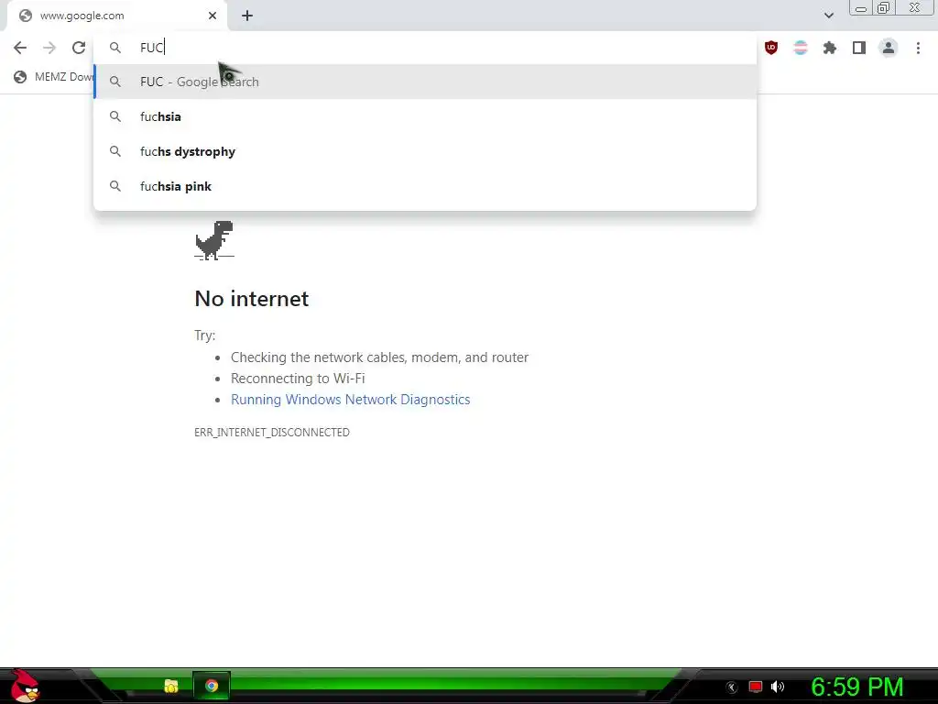This screenshot has width=938, height=704.
Task: Select the 'FUC - Google Search' suggestion
Action: 425,82
